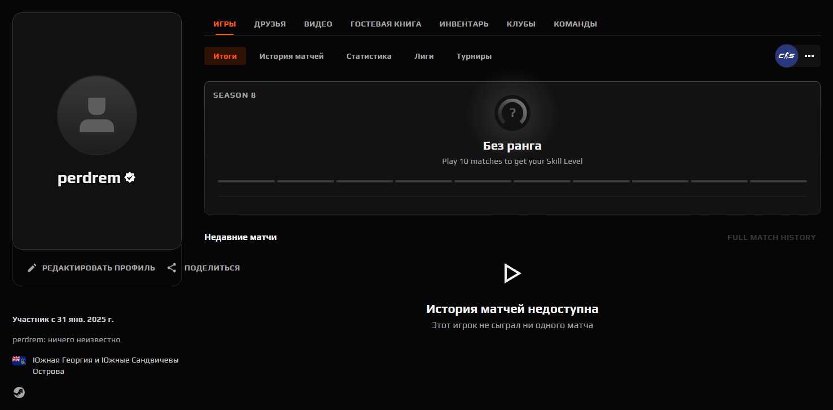Viewport: 833px width, 410px height.
Task: Click 'Play 10 matches to get your Skill Level'
Action: [512, 161]
